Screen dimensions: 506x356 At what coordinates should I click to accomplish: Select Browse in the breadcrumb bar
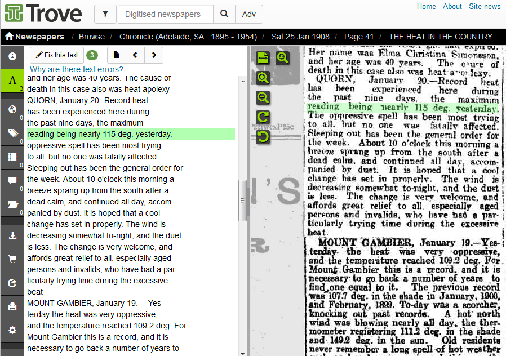92,37
